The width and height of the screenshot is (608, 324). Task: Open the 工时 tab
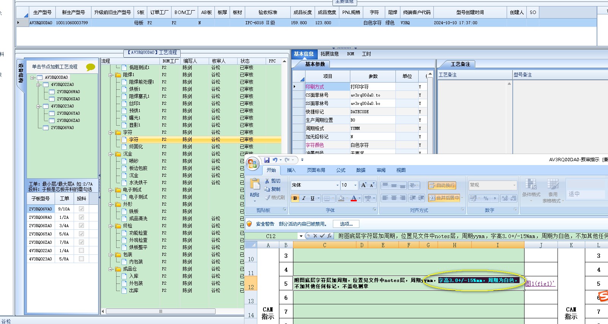pos(367,54)
